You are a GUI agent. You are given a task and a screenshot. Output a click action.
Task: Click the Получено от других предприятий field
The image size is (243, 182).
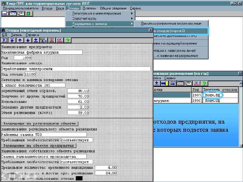click(78, 96)
